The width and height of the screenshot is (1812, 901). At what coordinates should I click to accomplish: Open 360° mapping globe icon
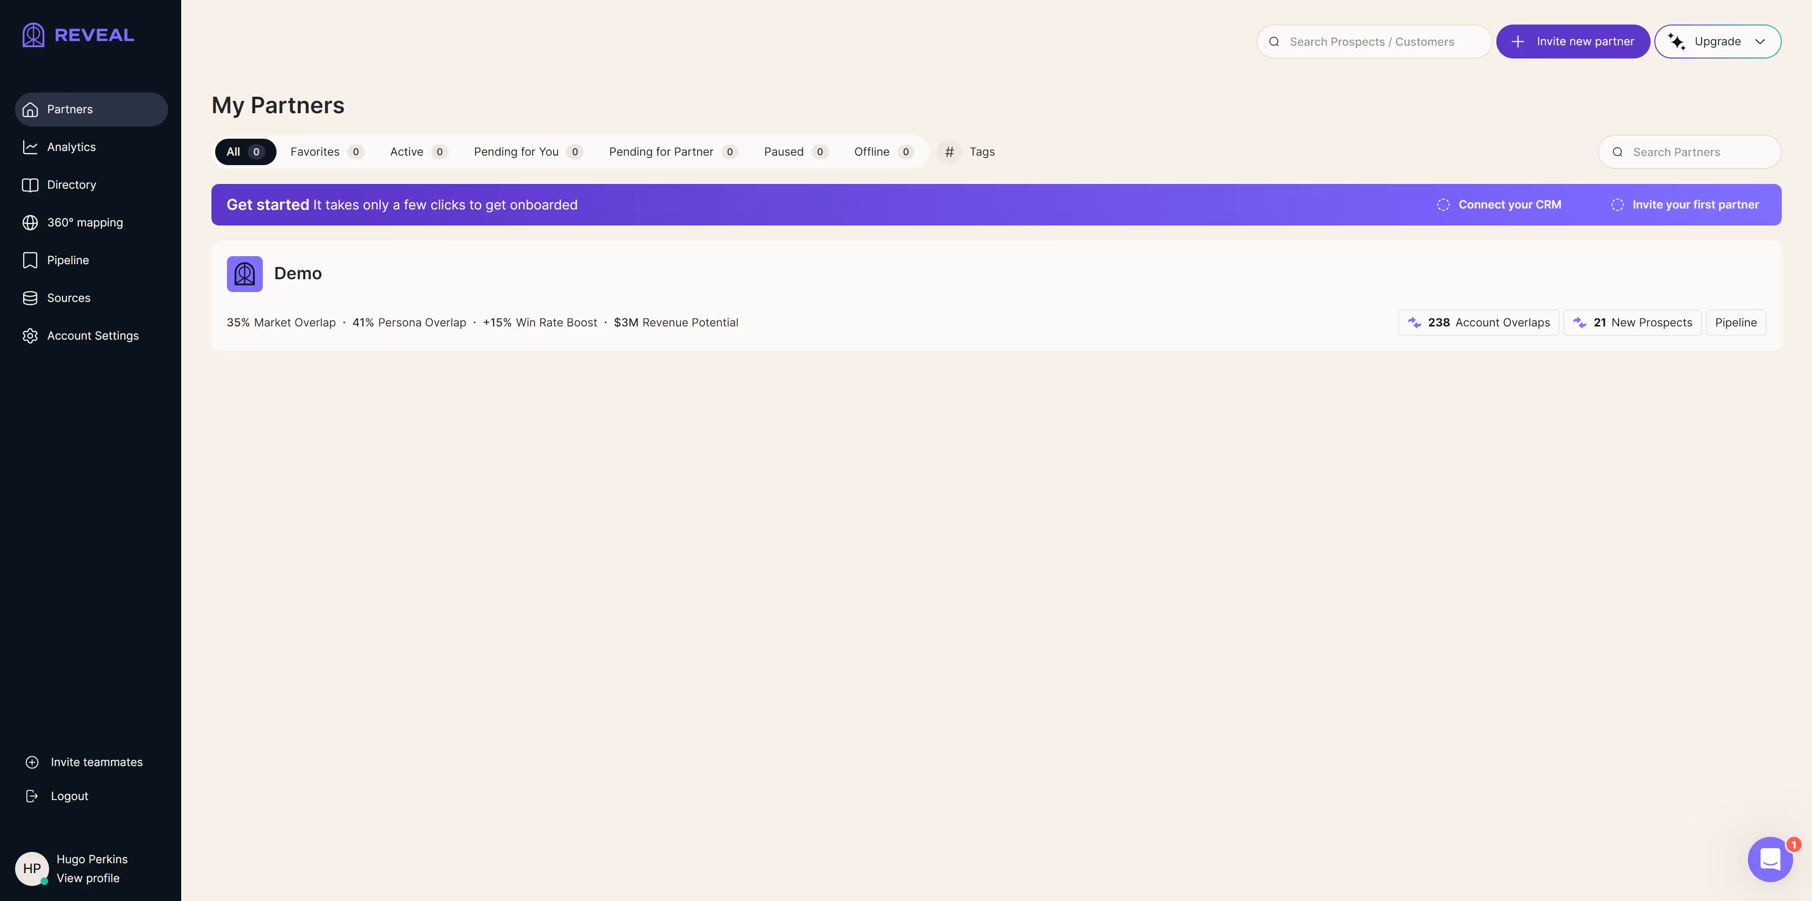click(x=30, y=222)
